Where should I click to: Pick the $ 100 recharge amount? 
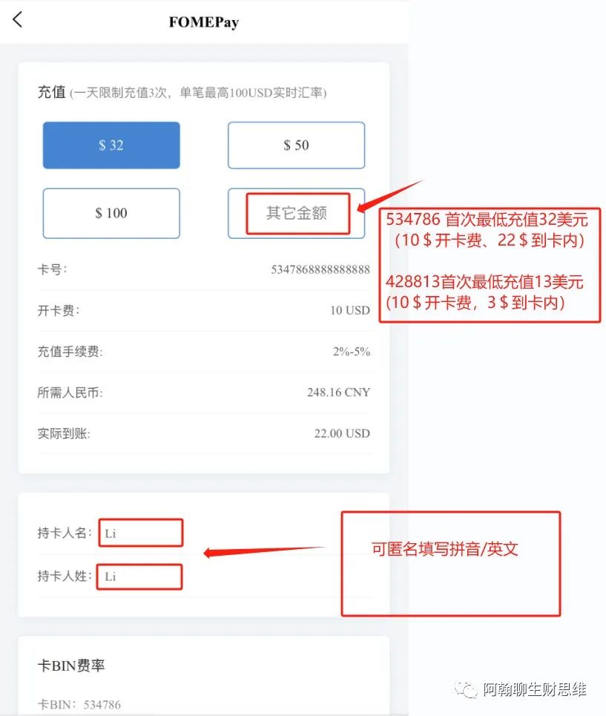(x=111, y=213)
